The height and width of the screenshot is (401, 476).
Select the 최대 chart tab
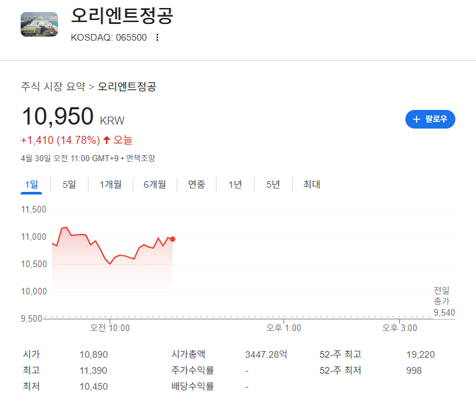tap(312, 185)
